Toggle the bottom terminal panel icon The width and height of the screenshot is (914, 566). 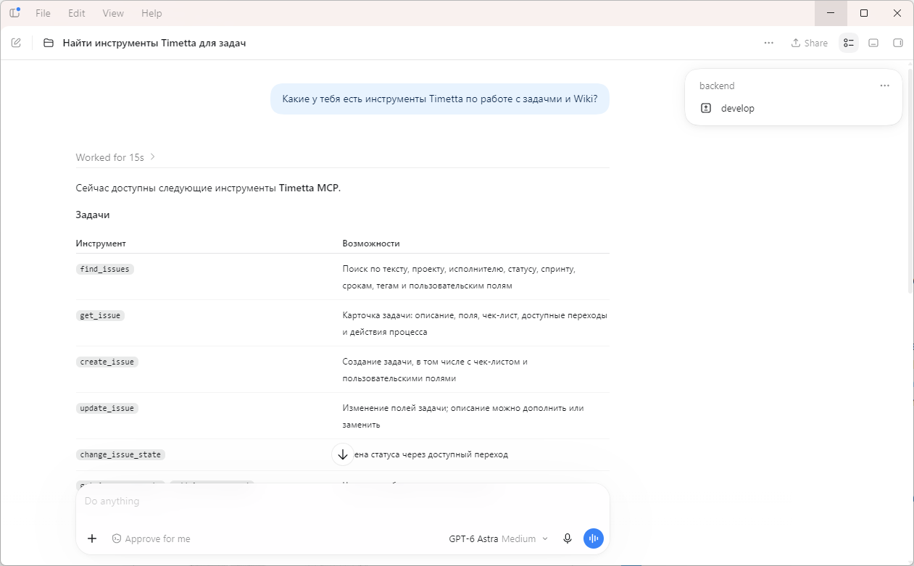(x=873, y=43)
